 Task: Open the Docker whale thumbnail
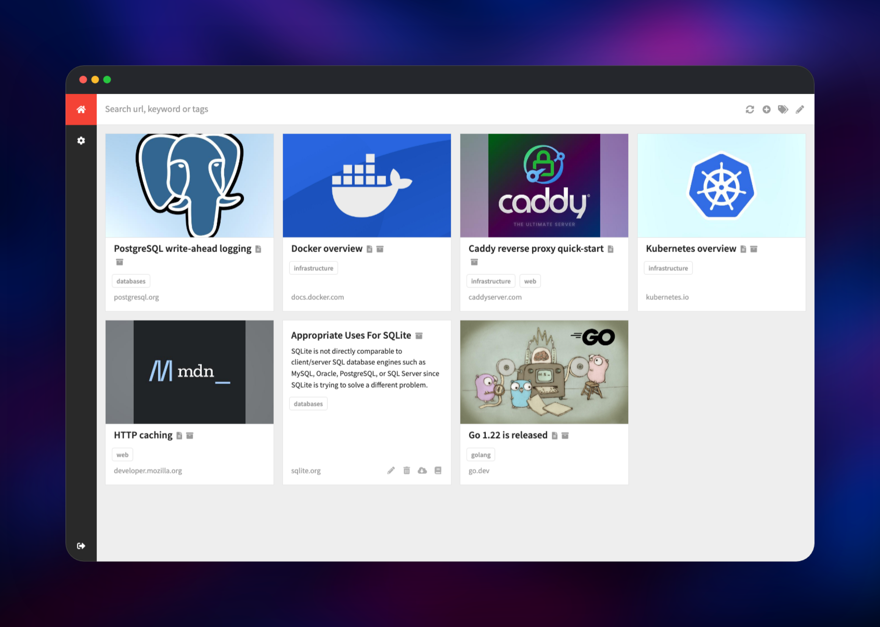[367, 185]
